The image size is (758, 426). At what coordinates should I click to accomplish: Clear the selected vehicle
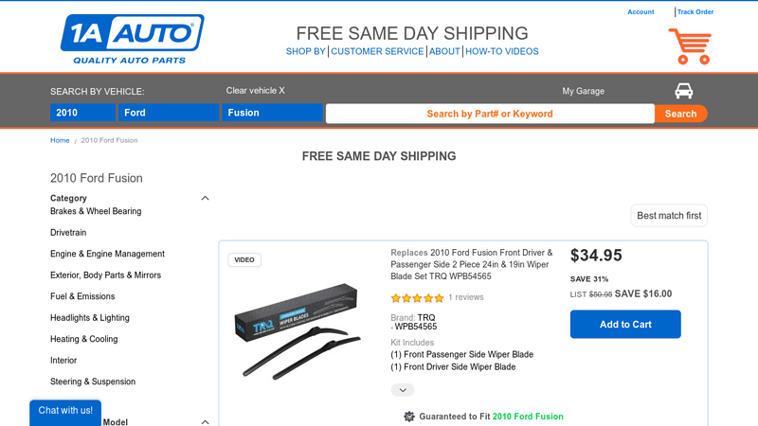click(255, 91)
